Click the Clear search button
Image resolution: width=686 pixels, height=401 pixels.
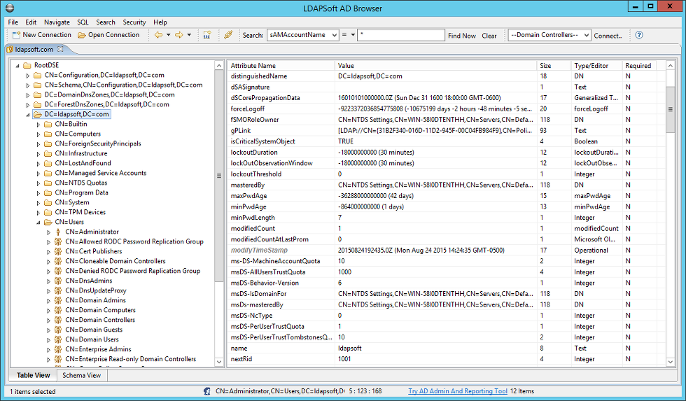[489, 36]
